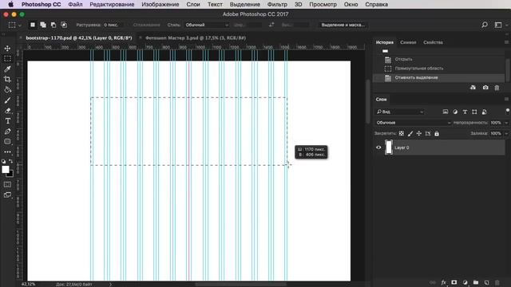Open the layer fill slider dropdown
The width and height of the screenshot is (511, 287).
(506, 133)
